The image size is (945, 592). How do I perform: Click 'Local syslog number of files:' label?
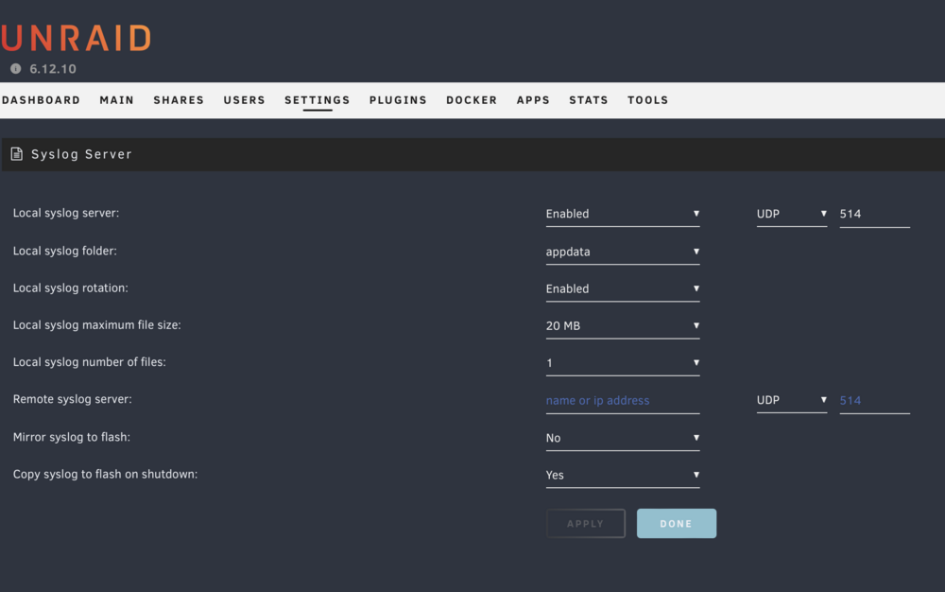89,362
